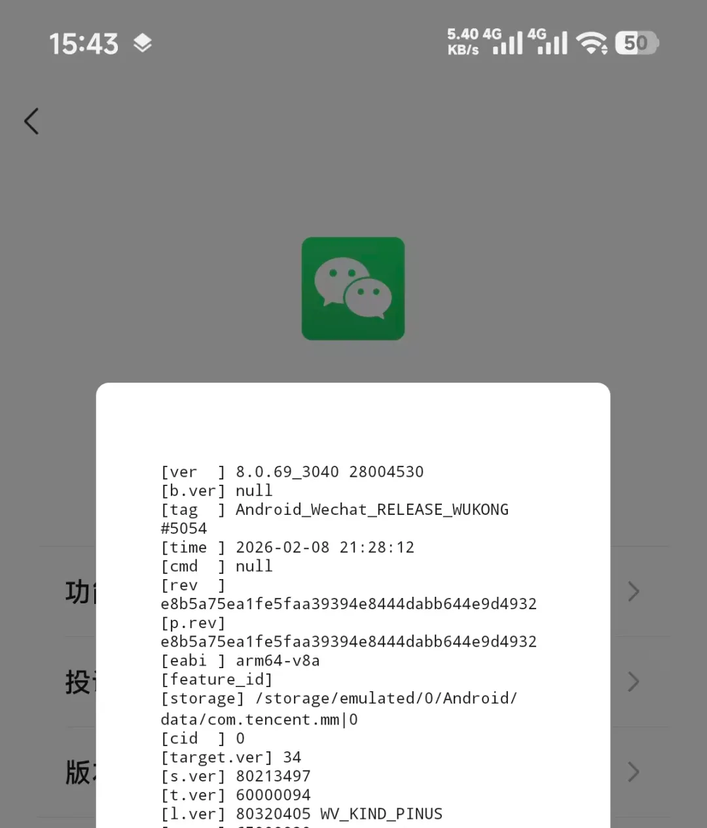Tap the Wi-Fi status icon
707x828 pixels.
tap(591, 43)
